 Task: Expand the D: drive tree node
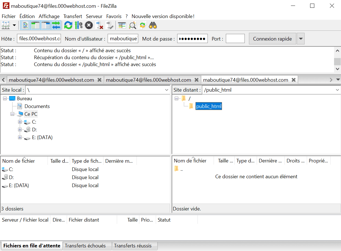pyautogui.click(x=20, y=130)
